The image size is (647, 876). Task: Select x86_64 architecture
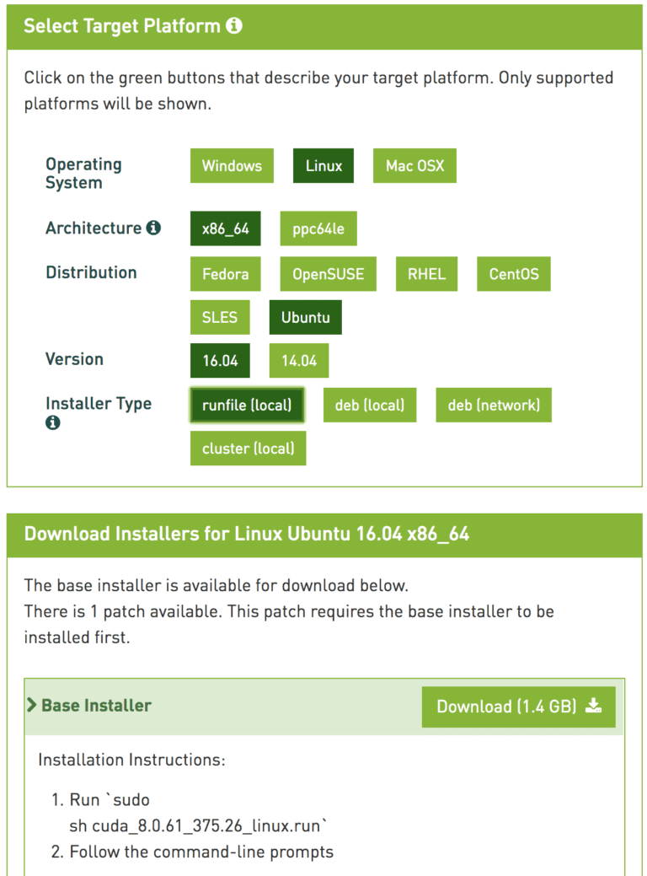(226, 228)
